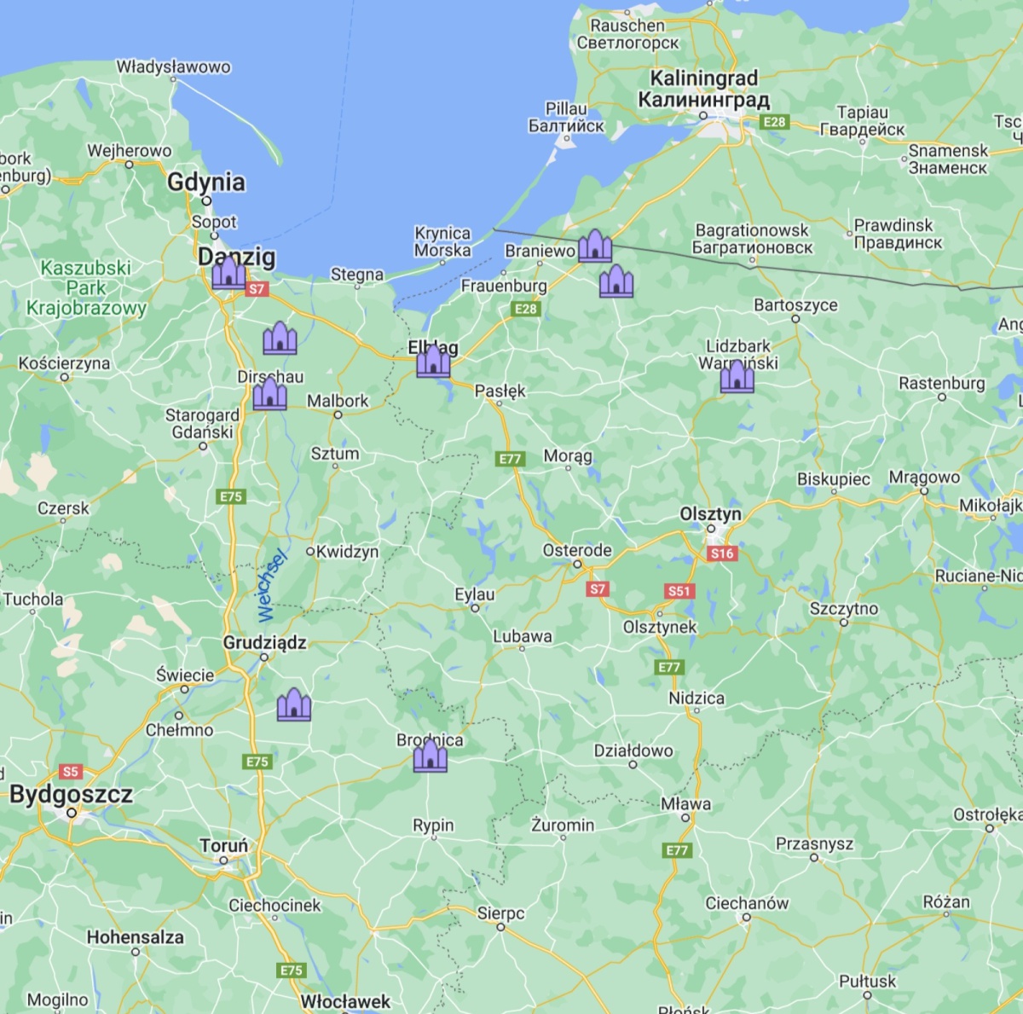Open castle marker southeast of Grudziądz
Screen dimensions: 1023x1014
coord(294,704)
